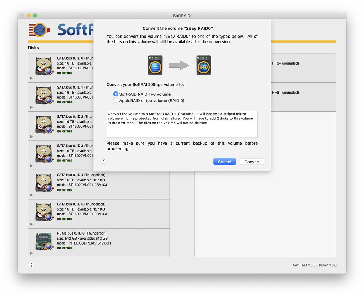This screenshot has width=364, height=297.
Task: Expand the SATA bus 0, ID 1 disk details
Action: pos(31,107)
